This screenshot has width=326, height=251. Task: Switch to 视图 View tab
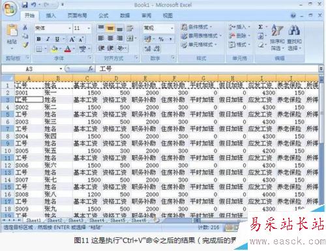[168, 16]
